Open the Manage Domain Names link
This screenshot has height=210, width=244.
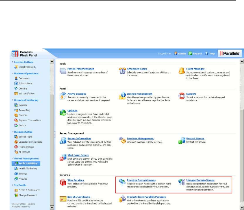[200, 180]
